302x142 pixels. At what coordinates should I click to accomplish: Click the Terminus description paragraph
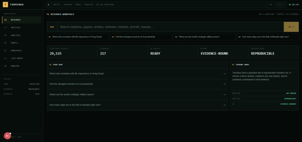pos(262,76)
